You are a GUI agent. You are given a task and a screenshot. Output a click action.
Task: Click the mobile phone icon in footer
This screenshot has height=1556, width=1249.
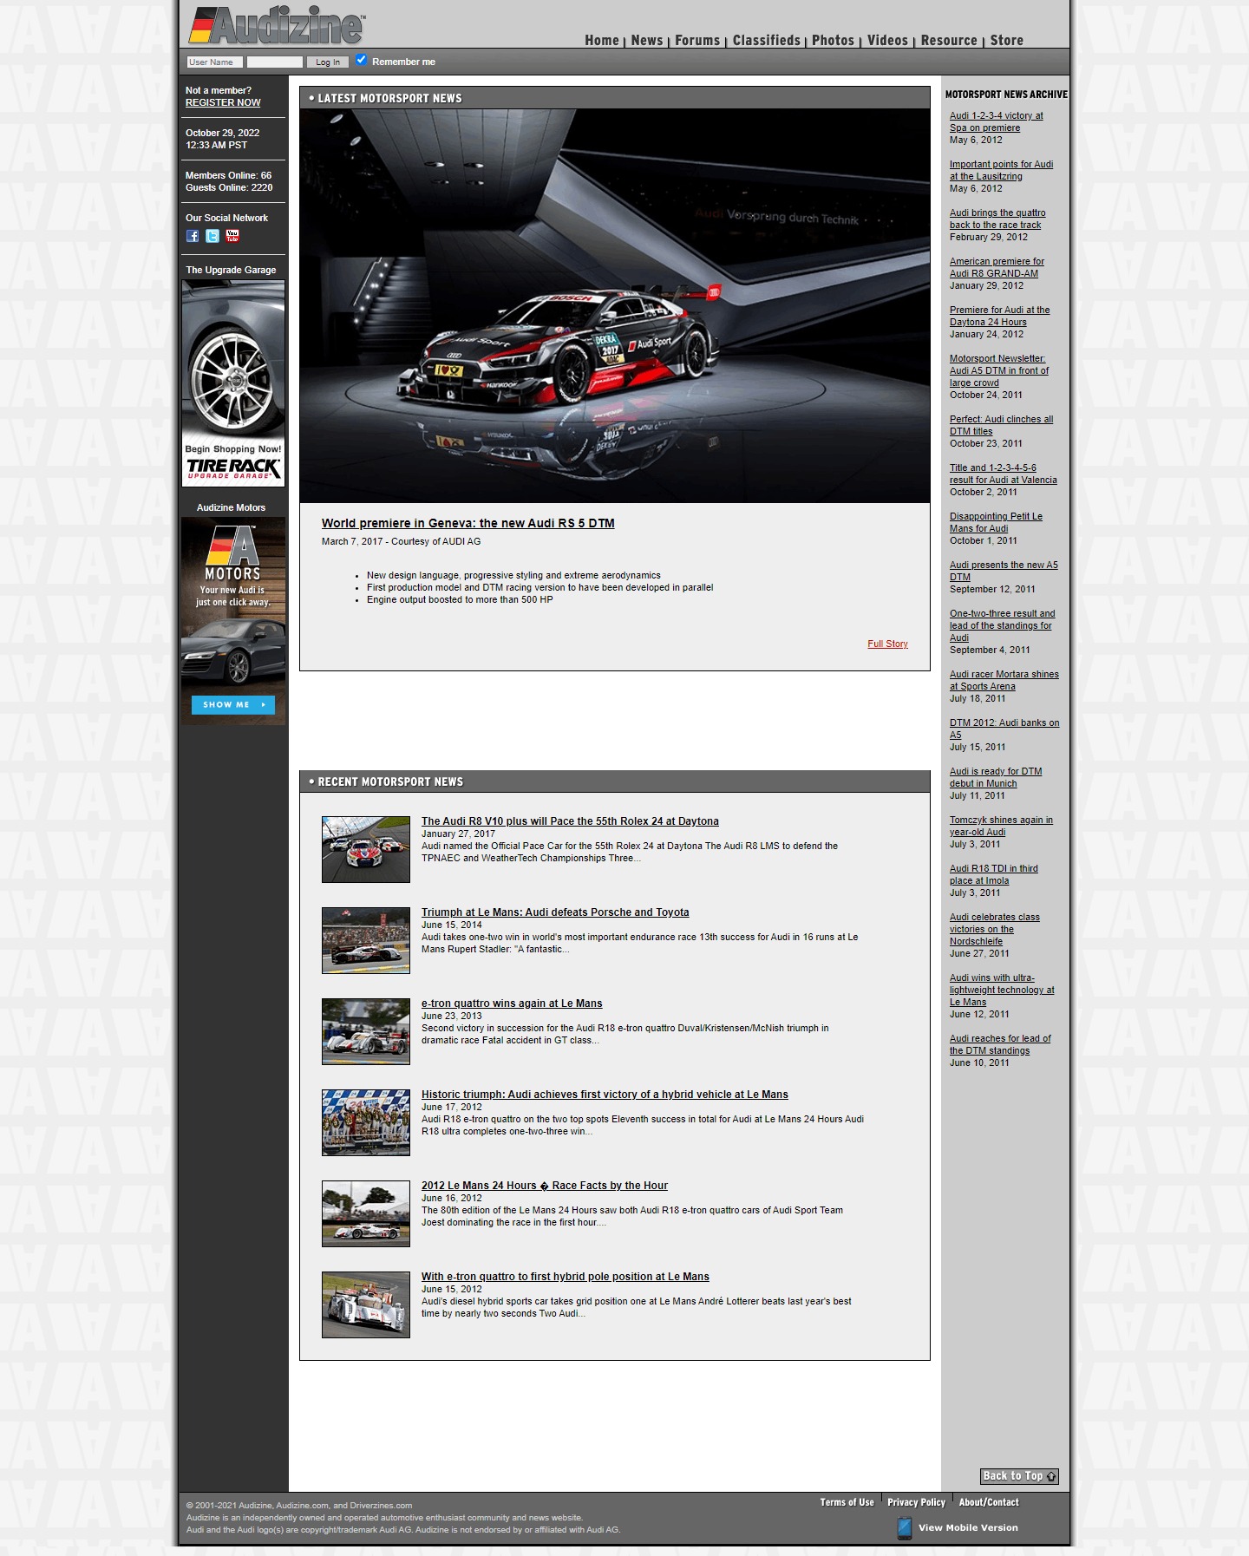[x=904, y=1527]
